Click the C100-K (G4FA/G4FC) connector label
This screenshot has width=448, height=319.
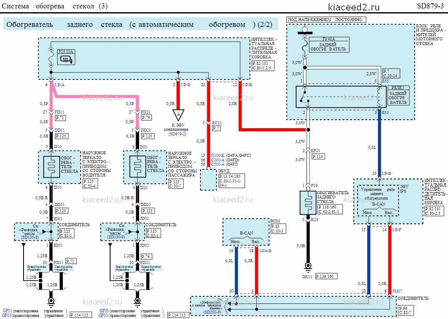click(231, 156)
